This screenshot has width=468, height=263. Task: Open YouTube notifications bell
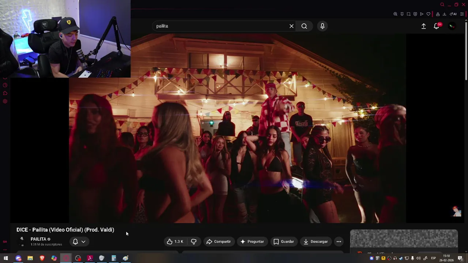(x=436, y=26)
